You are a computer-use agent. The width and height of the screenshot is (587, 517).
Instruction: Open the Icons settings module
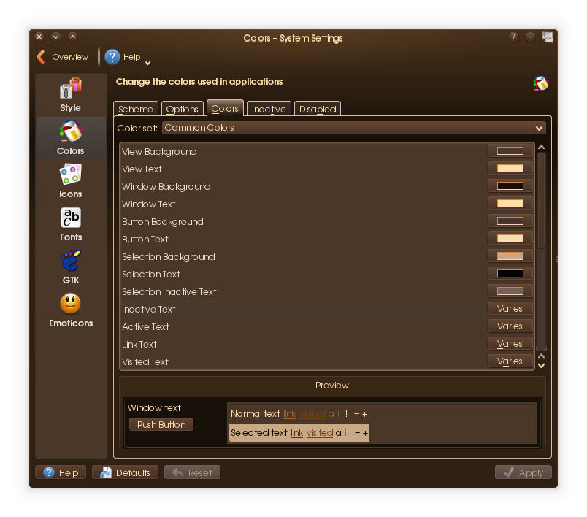pos(70,181)
